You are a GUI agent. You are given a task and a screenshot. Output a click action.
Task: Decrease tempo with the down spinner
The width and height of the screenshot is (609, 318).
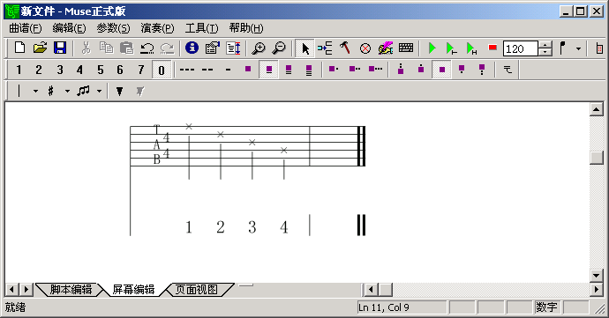pos(545,52)
